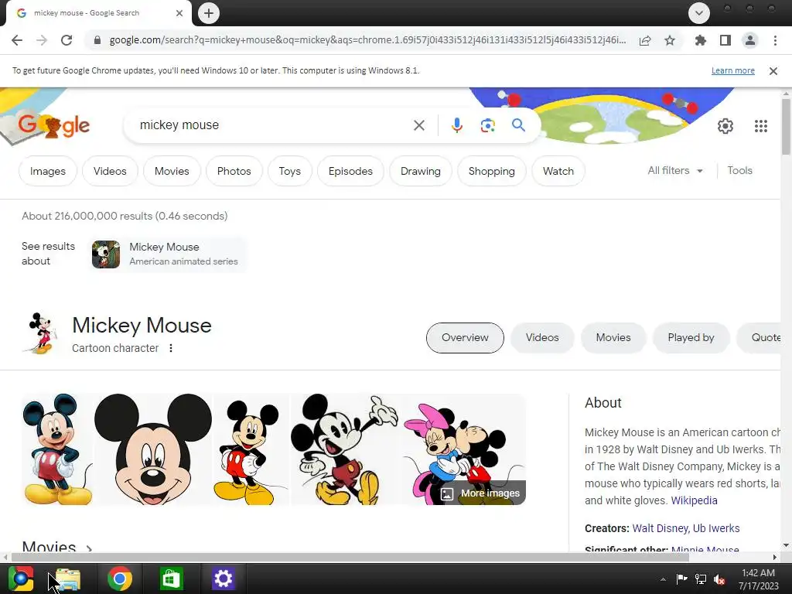
Task: Open Chrome from the taskbar
Action: [x=120, y=579]
